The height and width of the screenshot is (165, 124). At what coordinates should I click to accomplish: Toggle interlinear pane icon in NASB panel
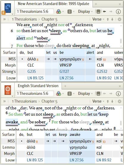point(98,12)
